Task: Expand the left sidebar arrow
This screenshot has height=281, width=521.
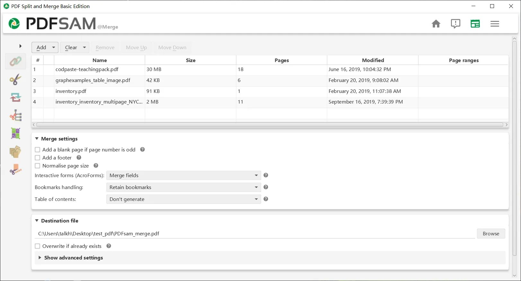Action: pos(20,46)
